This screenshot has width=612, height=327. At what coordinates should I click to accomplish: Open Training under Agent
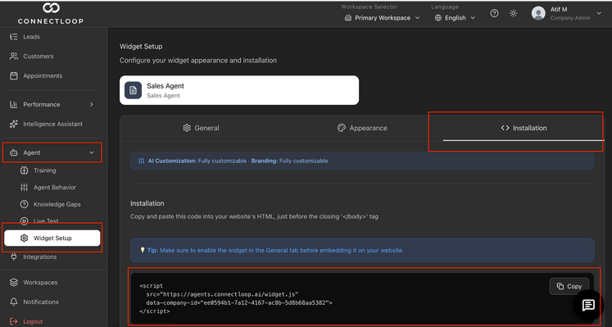pos(44,170)
